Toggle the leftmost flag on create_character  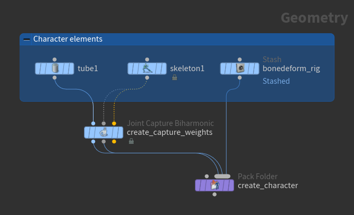[x=198, y=185]
